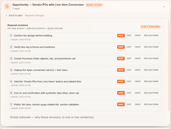Image resolution: width=171 pixels, height=129 pixels.
Task: Click the READY TO RUN status badge
Action: [x=94, y=5]
